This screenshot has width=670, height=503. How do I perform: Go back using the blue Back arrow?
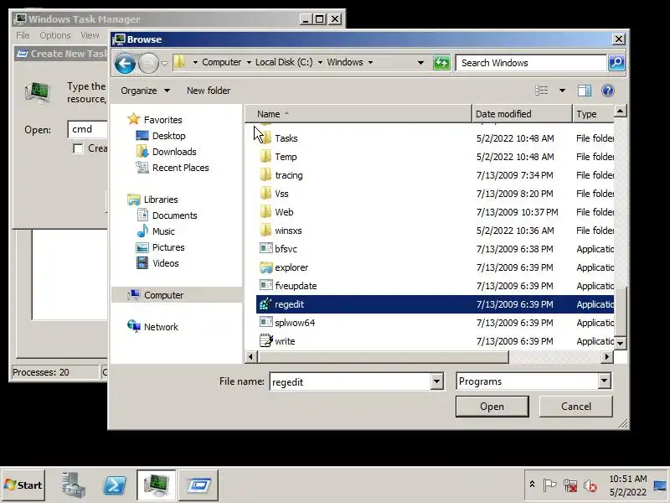coord(125,64)
